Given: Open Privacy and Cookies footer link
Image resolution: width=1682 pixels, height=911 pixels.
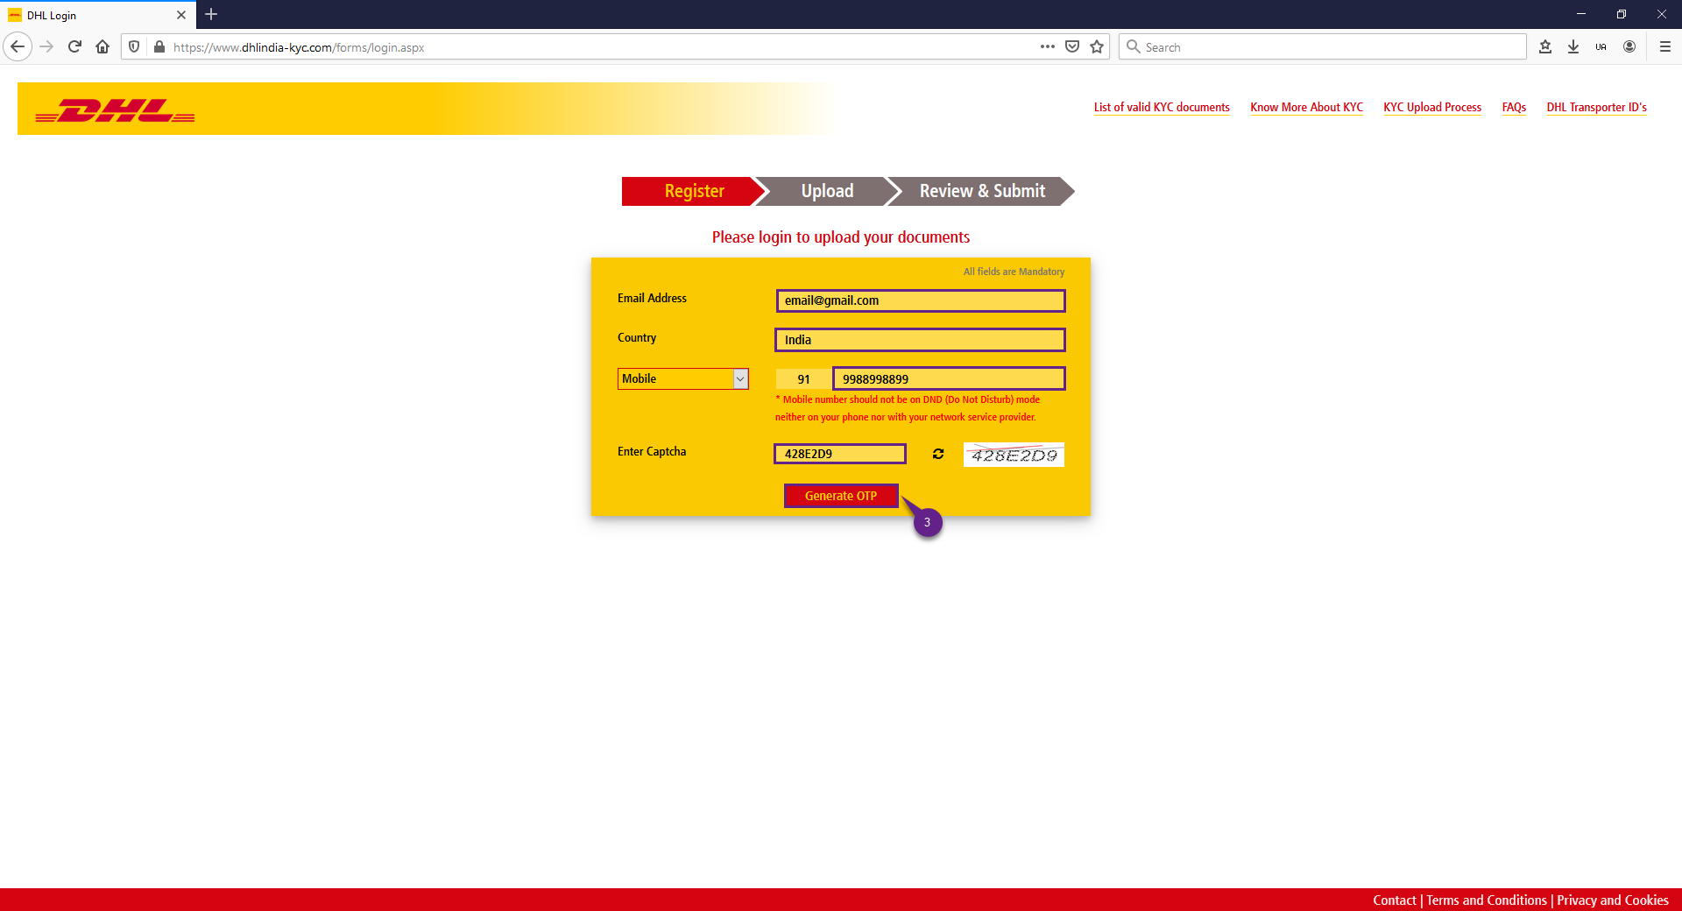Looking at the screenshot, I should [x=1612, y=900].
